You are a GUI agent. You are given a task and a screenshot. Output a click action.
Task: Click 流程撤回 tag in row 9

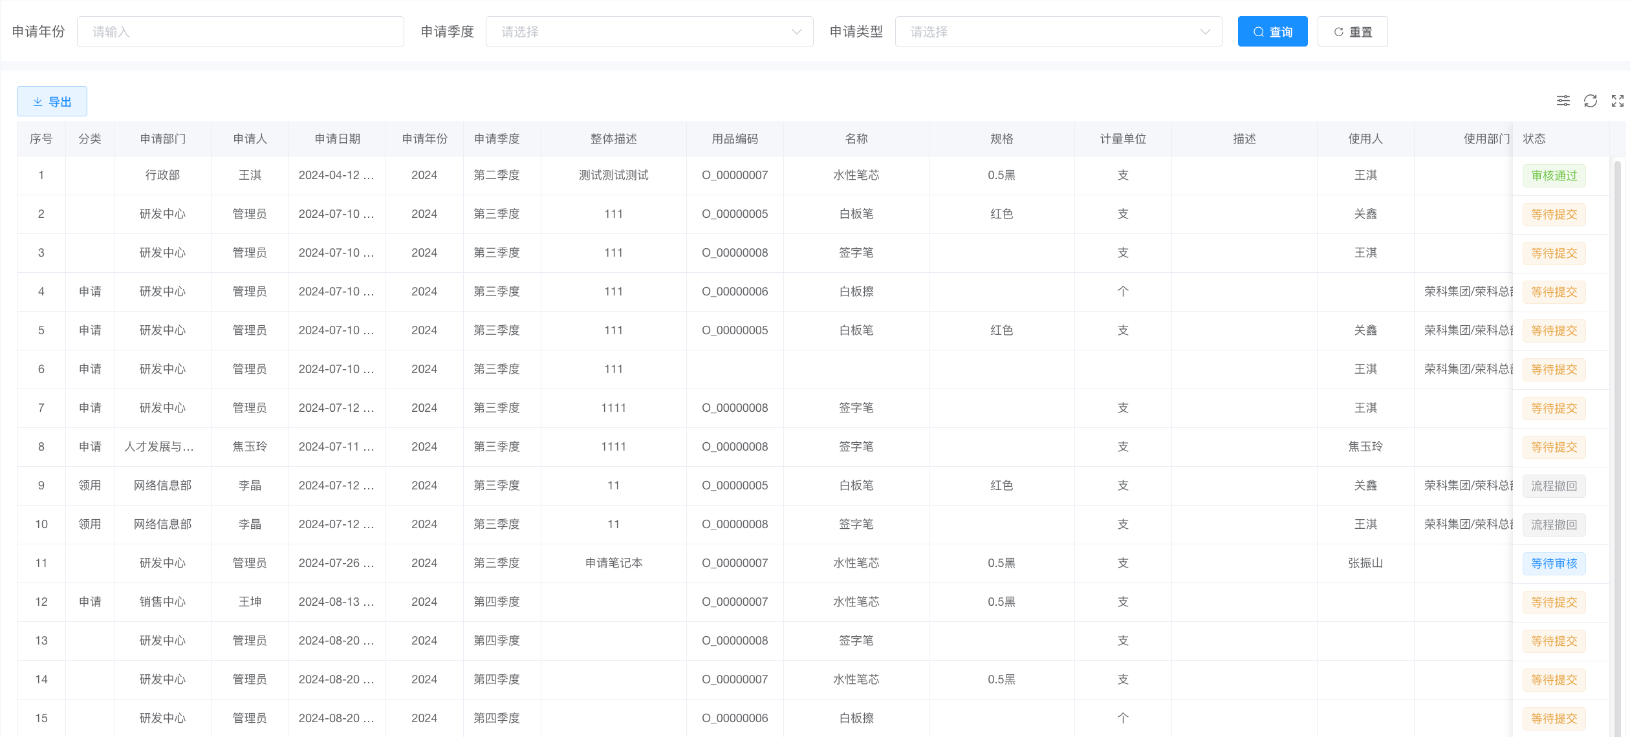click(x=1554, y=486)
